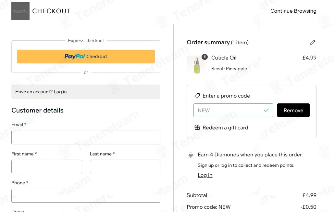Click the pencil edit icon in Order summary
334x212 pixels.
click(312, 43)
